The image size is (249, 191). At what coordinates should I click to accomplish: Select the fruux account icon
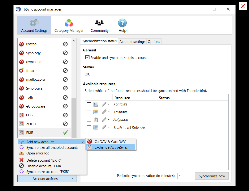[21, 70]
